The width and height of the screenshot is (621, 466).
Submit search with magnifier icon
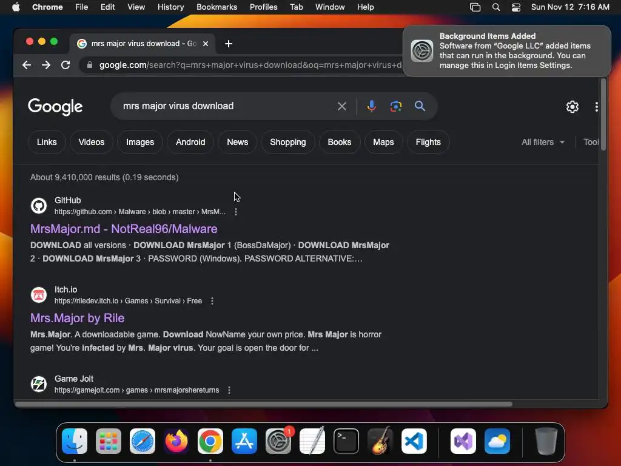(420, 106)
